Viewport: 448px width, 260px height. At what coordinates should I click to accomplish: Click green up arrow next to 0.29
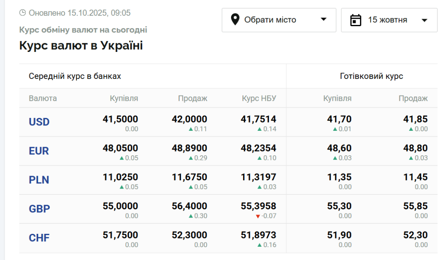(x=190, y=158)
